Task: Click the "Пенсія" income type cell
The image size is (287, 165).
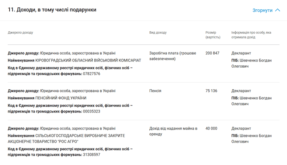Action: pyautogui.click(x=155, y=91)
